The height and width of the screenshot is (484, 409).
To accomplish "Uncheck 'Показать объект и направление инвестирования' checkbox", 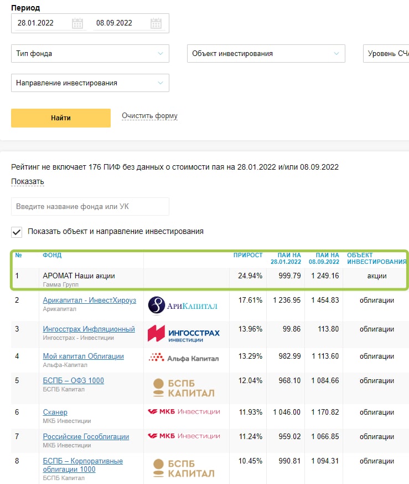I will click(17, 231).
